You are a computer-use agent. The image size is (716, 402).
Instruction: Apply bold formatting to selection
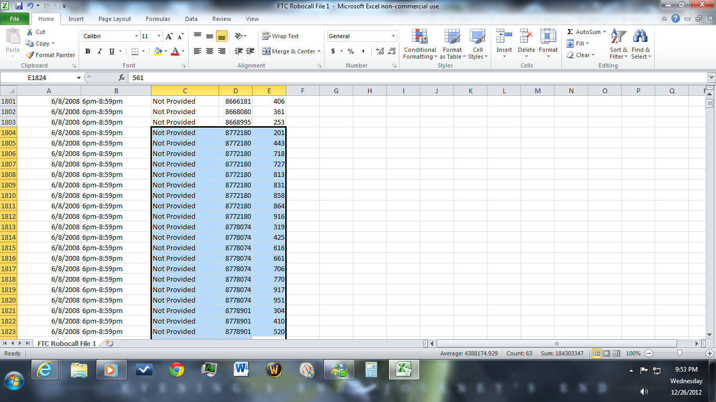point(88,51)
